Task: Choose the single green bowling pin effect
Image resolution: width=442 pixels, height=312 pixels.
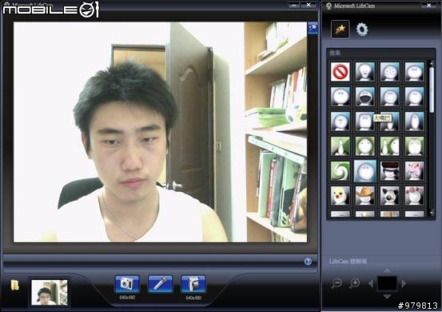Action: coord(340,146)
